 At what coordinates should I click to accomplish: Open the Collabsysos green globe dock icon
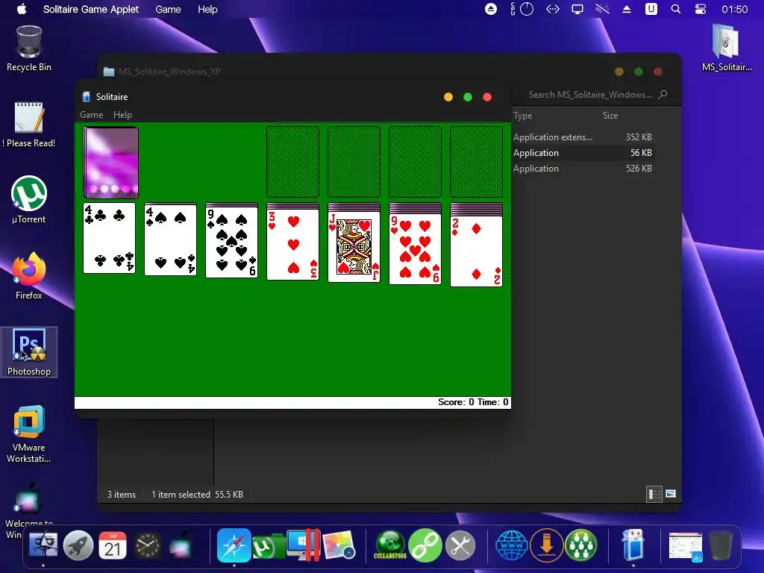(389, 545)
